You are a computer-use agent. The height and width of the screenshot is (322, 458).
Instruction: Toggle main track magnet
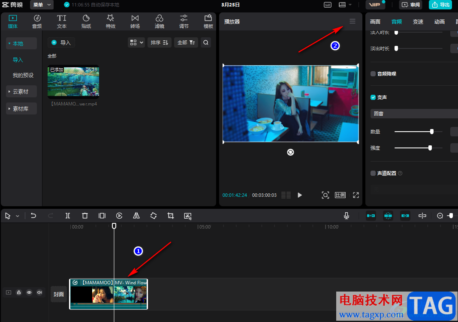[371, 216]
